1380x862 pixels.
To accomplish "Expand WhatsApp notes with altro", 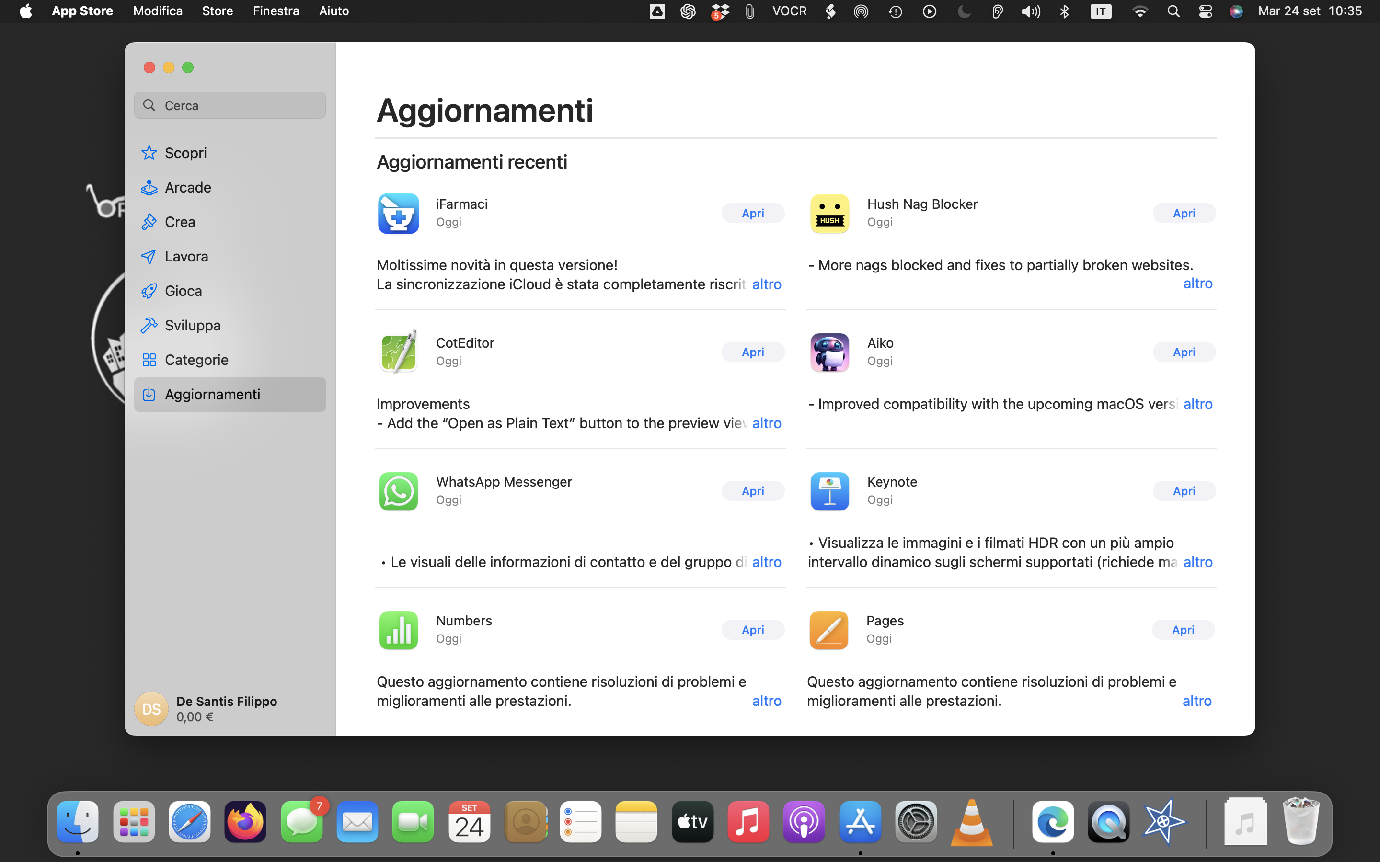I will pyautogui.click(x=766, y=562).
